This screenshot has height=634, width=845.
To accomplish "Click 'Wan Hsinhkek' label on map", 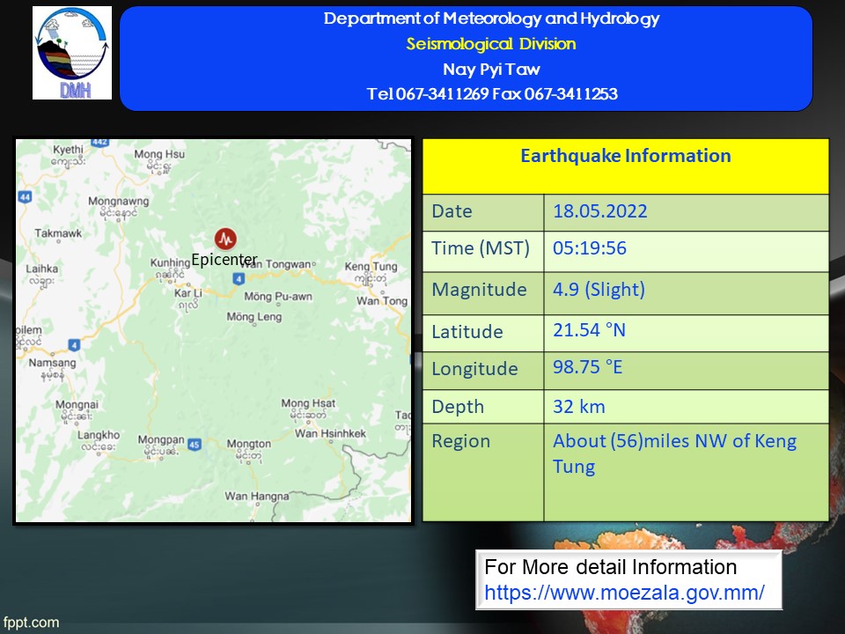I will [x=330, y=433].
